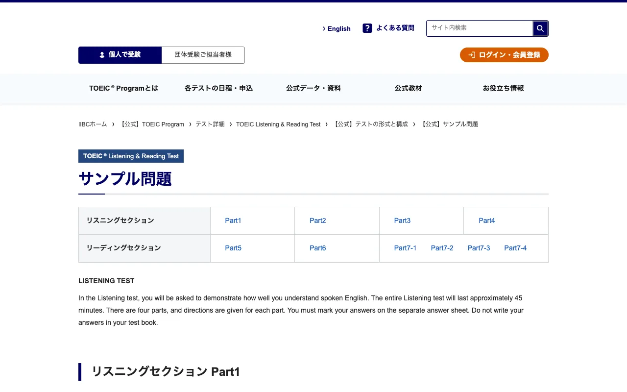Click the リーディングセクション table row header

[145, 248]
